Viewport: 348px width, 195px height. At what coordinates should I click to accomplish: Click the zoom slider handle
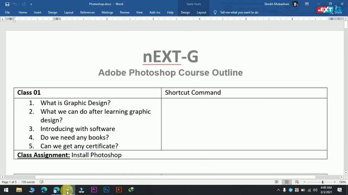[322, 182]
